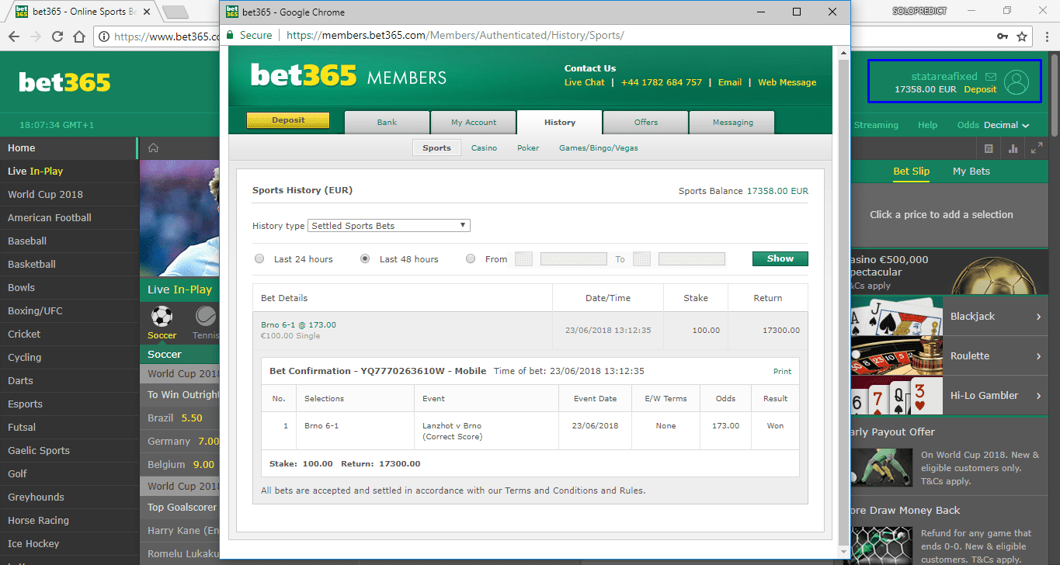Expand Roulette casino item arrow
Screen dimensions: 1060x565
tap(1038, 356)
